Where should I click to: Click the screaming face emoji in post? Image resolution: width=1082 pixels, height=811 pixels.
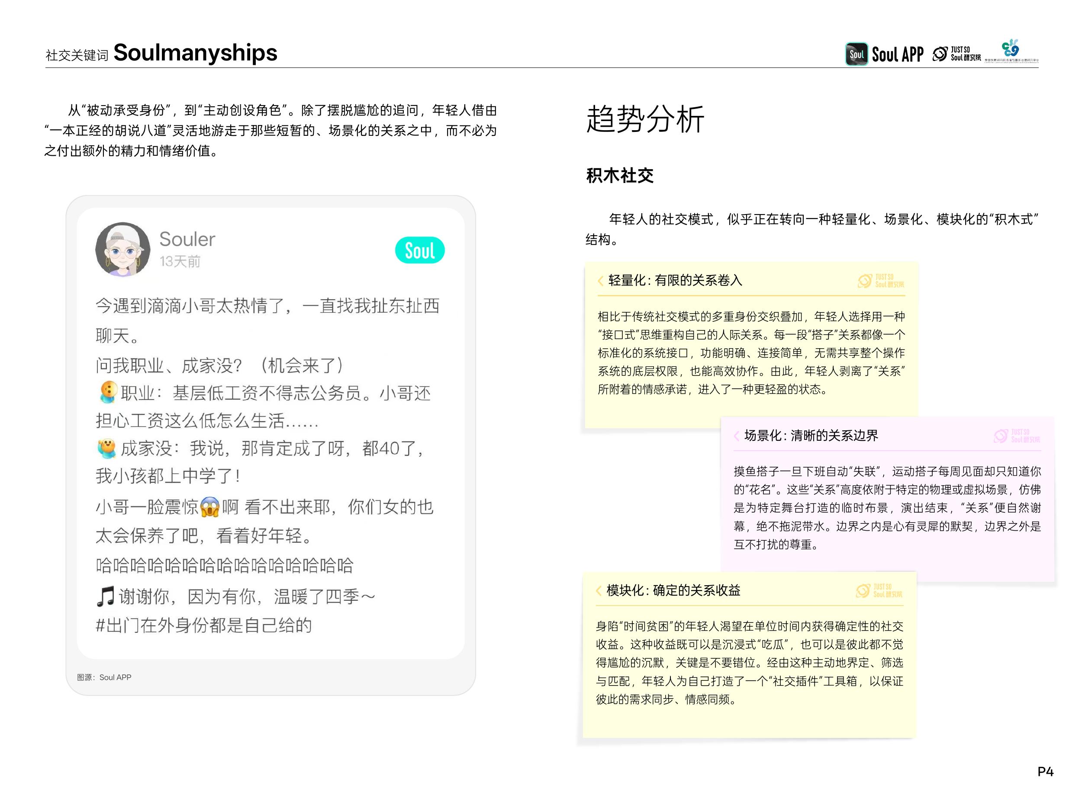tap(210, 507)
